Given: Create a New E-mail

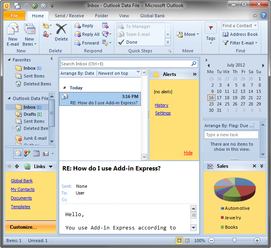Looking at the screenshot, I should tap(13, 35).
